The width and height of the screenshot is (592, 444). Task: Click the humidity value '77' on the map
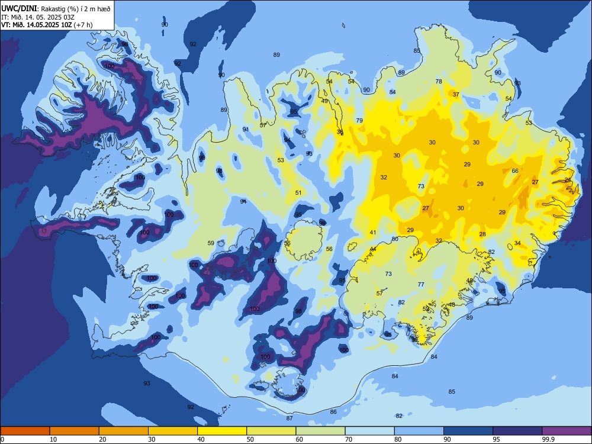pyautogui.click(x=421, y=284)
